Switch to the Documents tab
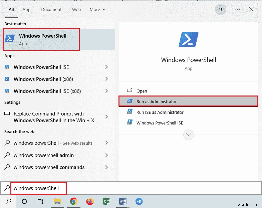 [52, 10]
